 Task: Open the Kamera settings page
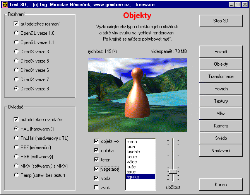click(x=221, y=126)
